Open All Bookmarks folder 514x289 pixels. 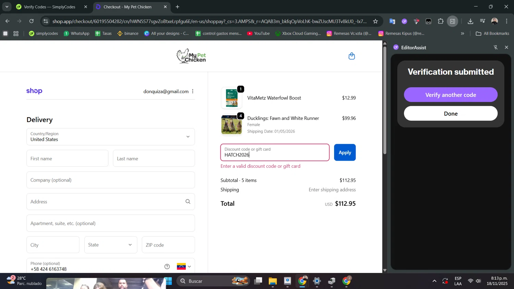click(x=492, y=34)
